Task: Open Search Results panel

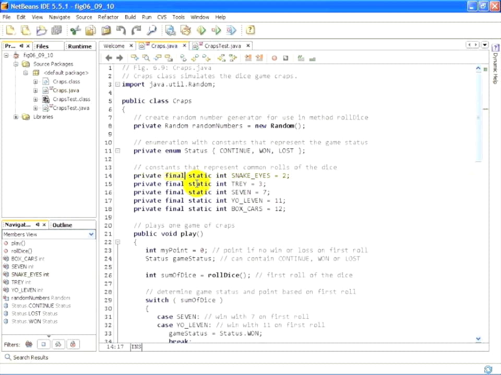Action: (27, 357)
